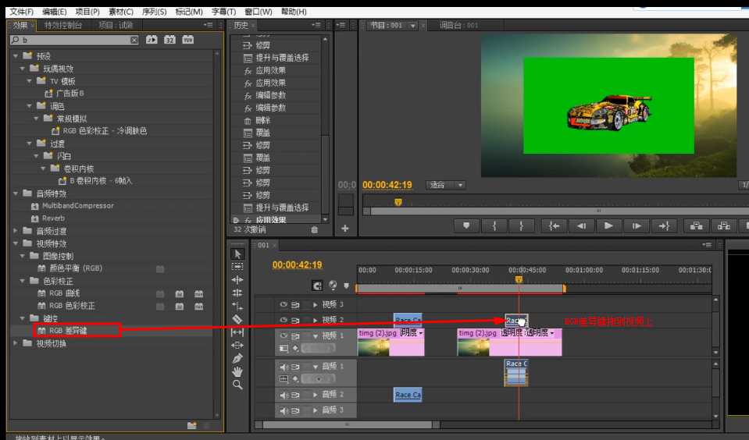Click the 32-bit color effects filter icon
The width and height of the screenshot is (749, 440).
pyautogui.click(x=169, y=40)
